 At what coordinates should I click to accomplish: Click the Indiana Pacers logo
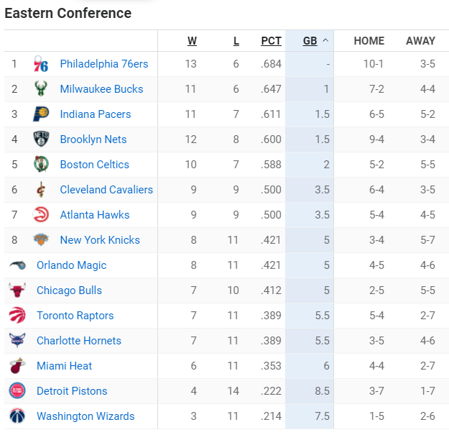point(41,114)
